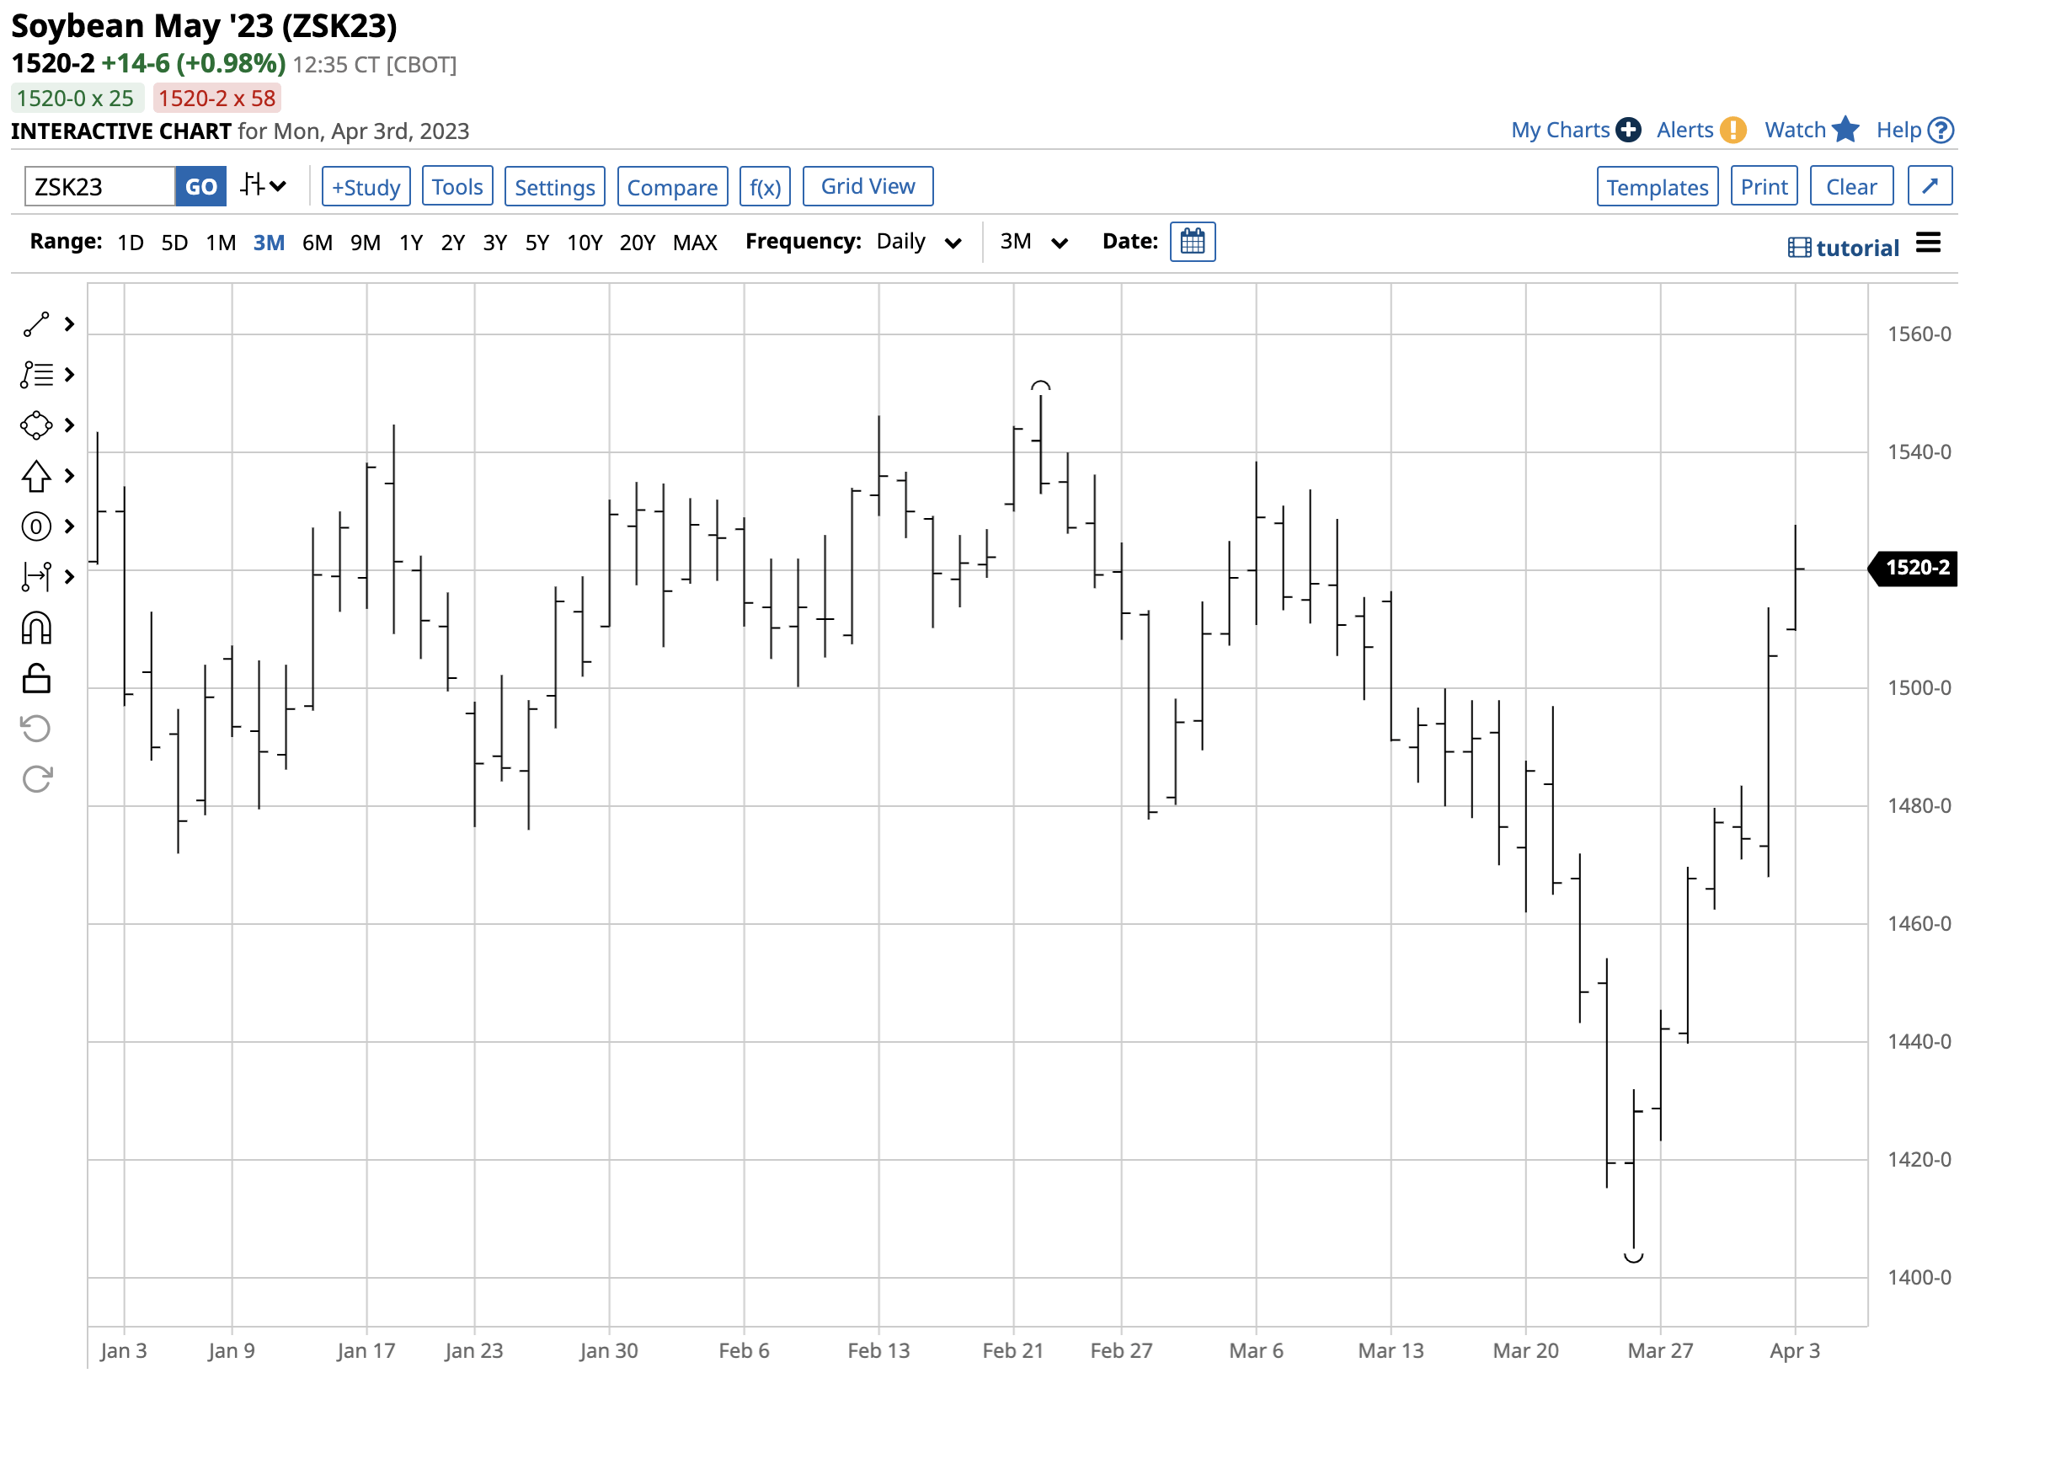Select the 1M range

point(221,243)
